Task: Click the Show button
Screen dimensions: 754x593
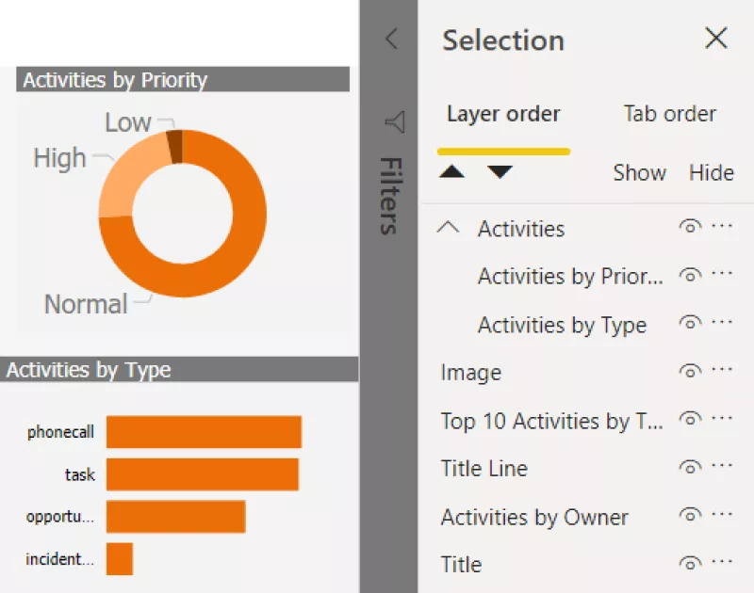Action: pos(639,173)
